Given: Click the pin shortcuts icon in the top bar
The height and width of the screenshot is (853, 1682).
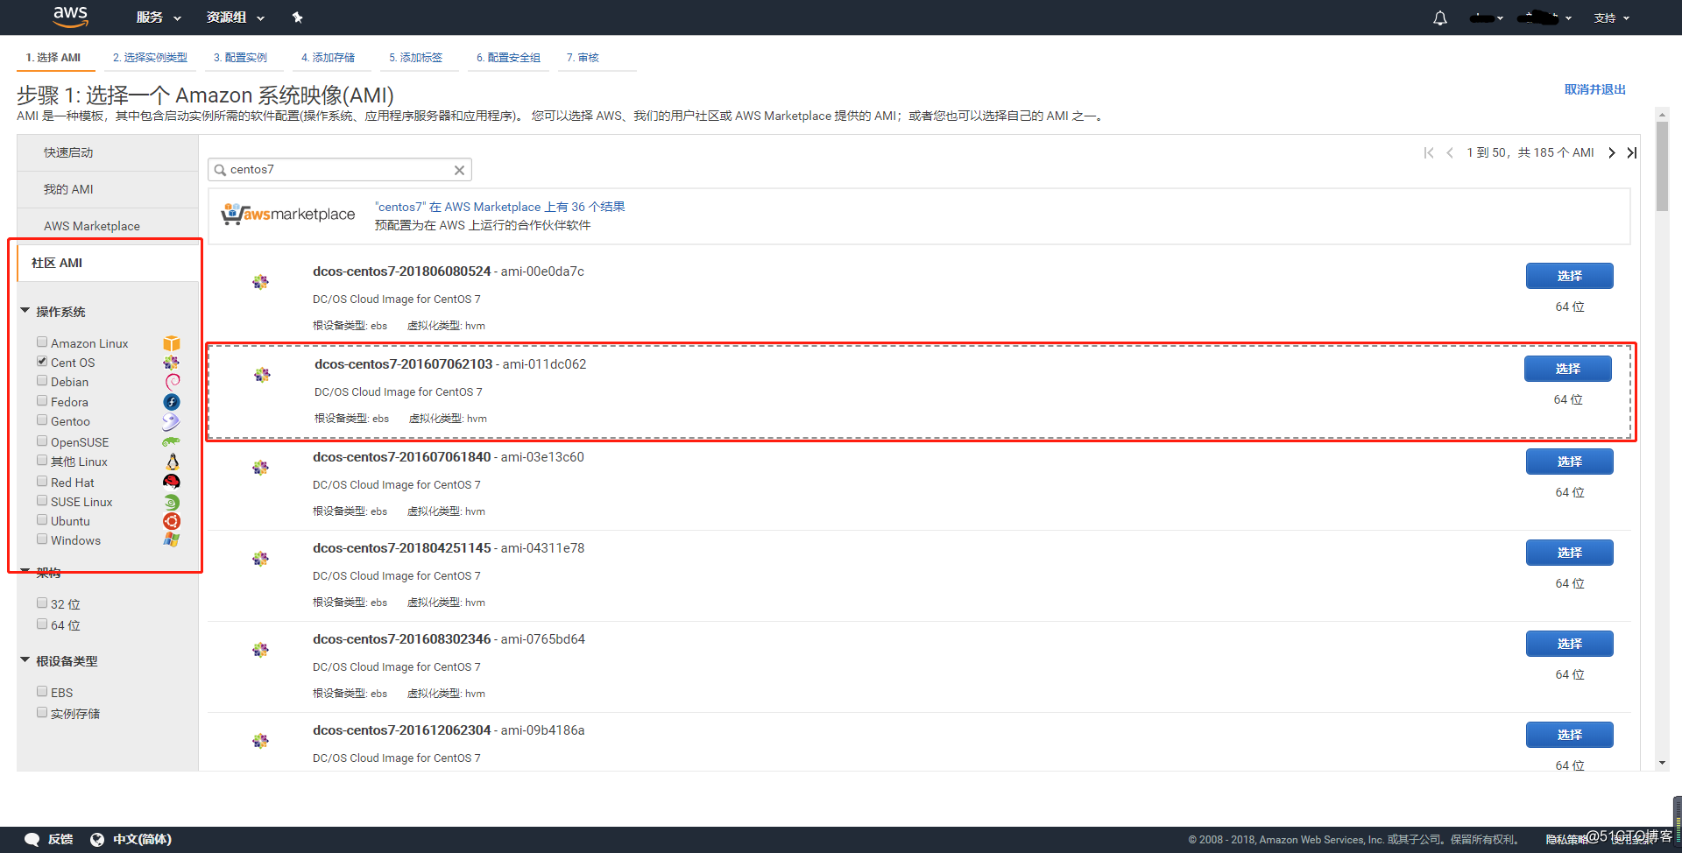Looking at the screenshot, I should click(297, 18).
